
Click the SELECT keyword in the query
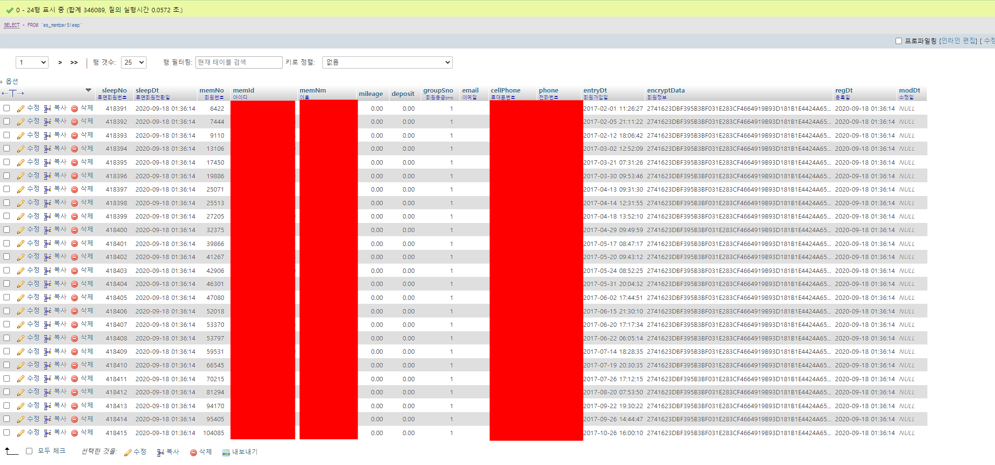click(x=12, y=25)
